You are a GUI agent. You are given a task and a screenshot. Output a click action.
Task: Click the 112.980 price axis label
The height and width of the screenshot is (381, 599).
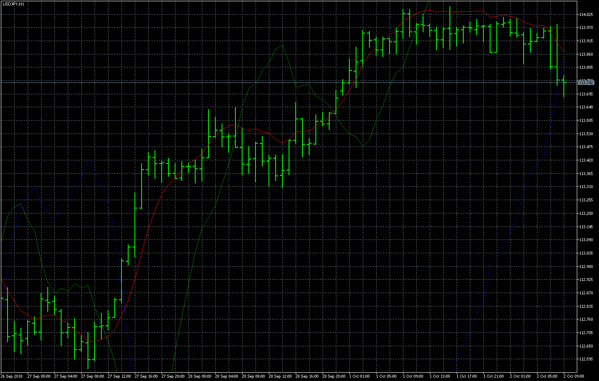[586, 267]
